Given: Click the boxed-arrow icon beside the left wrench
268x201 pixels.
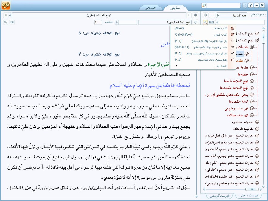Looking at the screenshot, I should [x=12, y=22].
